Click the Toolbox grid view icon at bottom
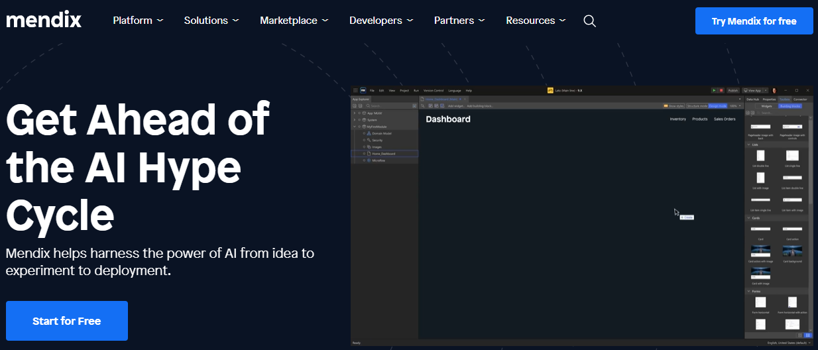The height and width of the screenshot is (350, 818). 800,335
